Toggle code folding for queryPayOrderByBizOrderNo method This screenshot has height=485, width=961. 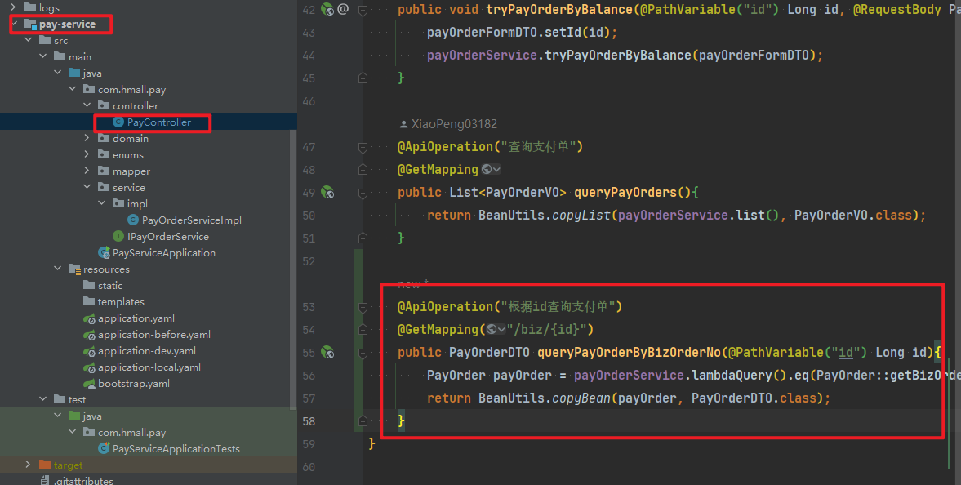(x=363, y=353)
